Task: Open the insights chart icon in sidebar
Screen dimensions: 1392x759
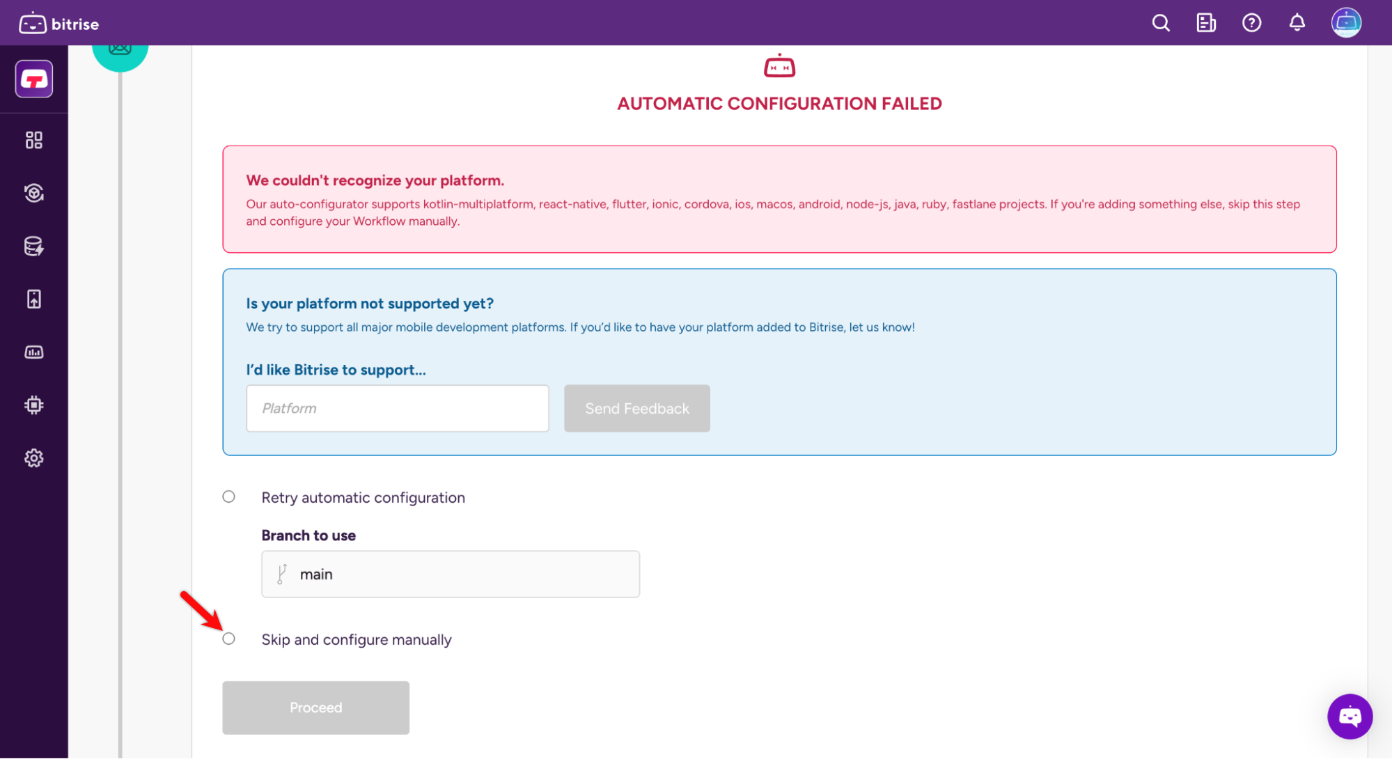Action: coord(34,352)
